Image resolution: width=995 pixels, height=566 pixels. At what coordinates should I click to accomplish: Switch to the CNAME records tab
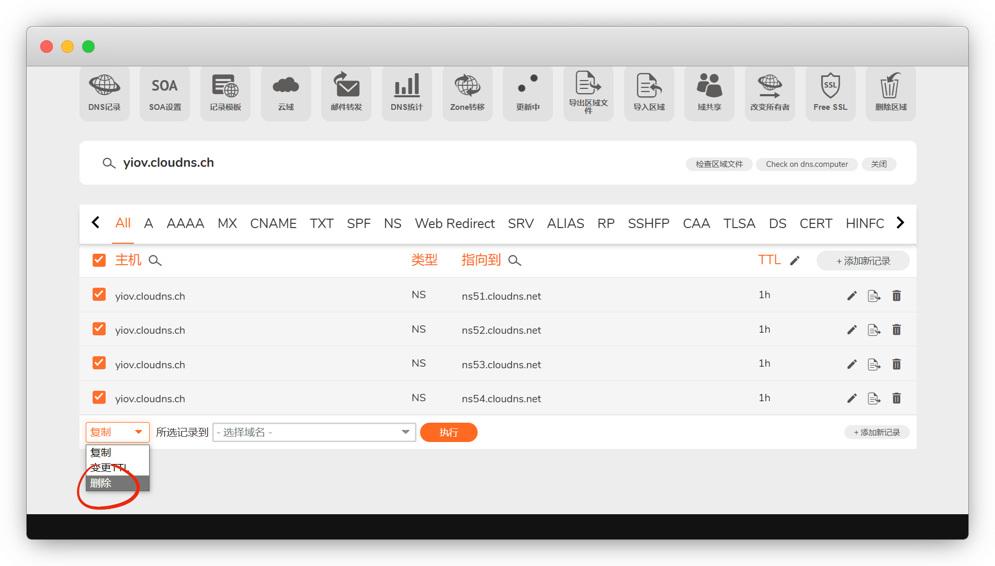273,223
